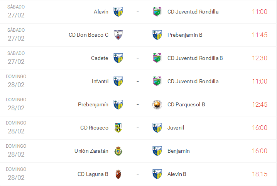277x186 pixels.
Task: Open the match at 18:15
Action: 260,174
